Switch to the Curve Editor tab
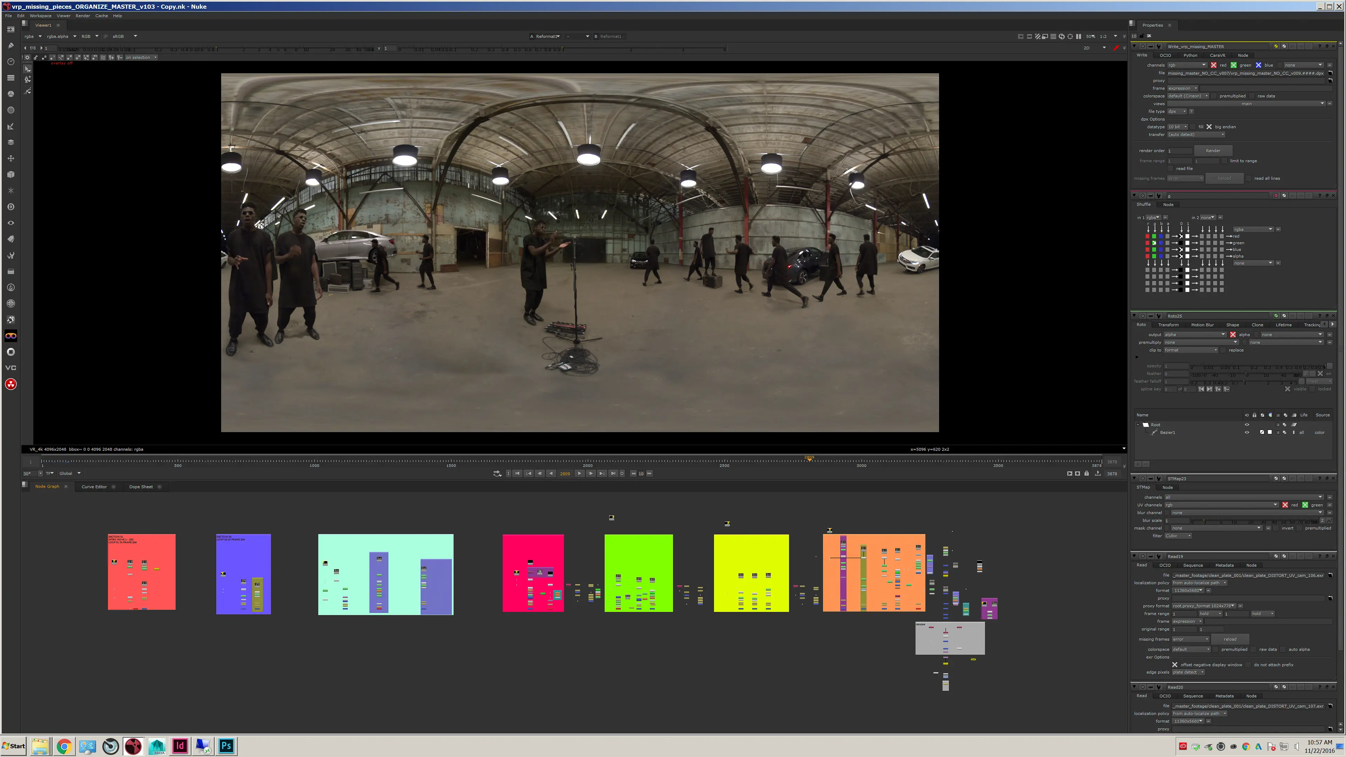The image size is (1346, 757). pos(94,487)
